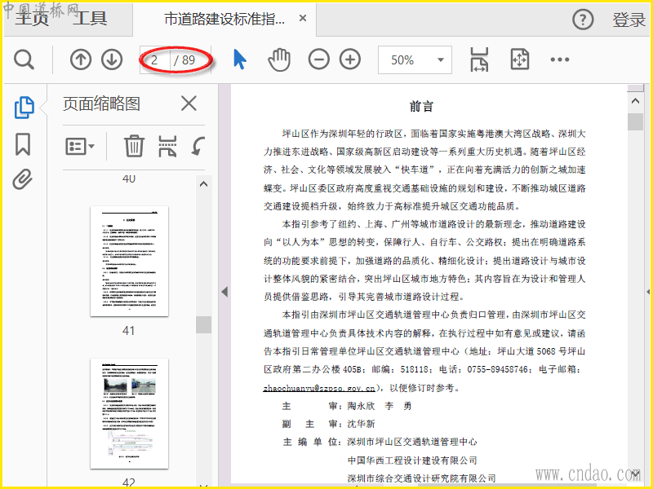653x489 pixels.
Task: Zoom in with the plus button
Action: coord(350,59)
